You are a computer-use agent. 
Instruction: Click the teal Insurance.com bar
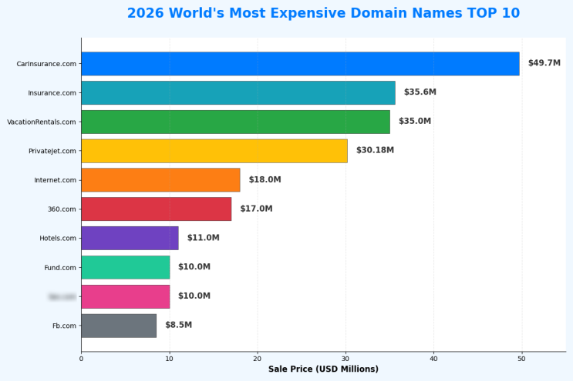(238, 92)
